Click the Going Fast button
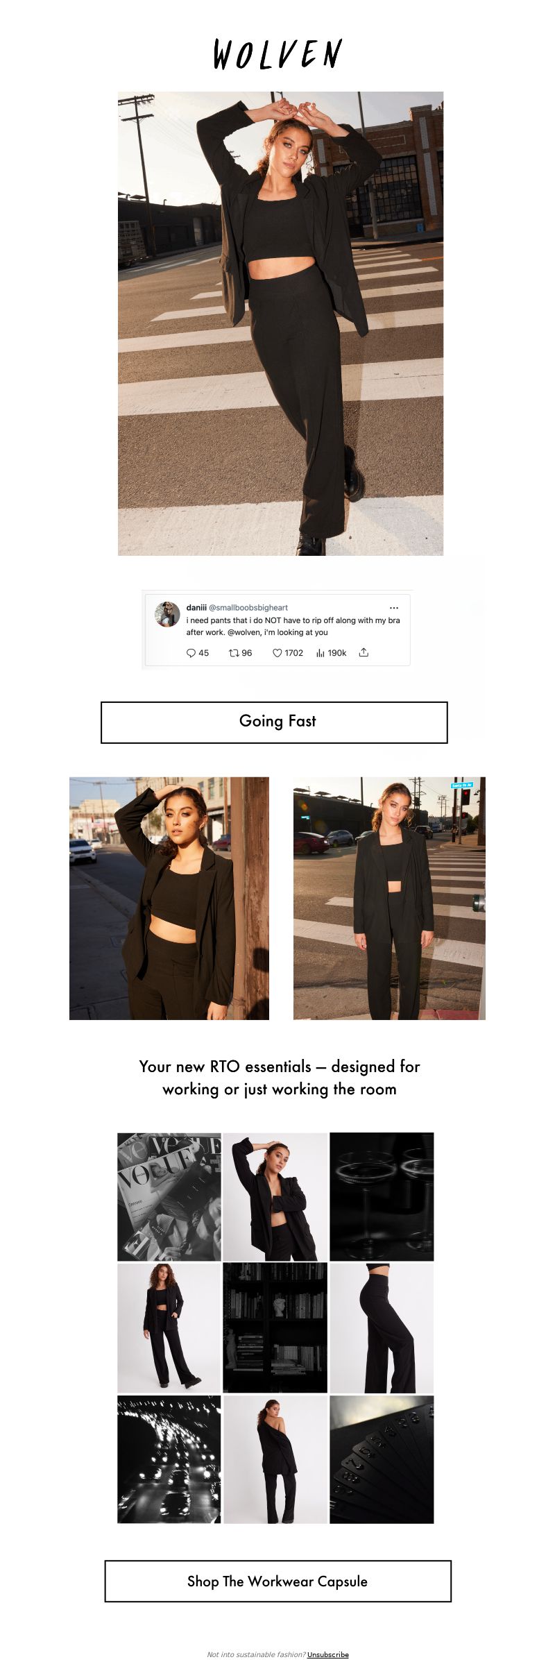 tap(274, 722)
